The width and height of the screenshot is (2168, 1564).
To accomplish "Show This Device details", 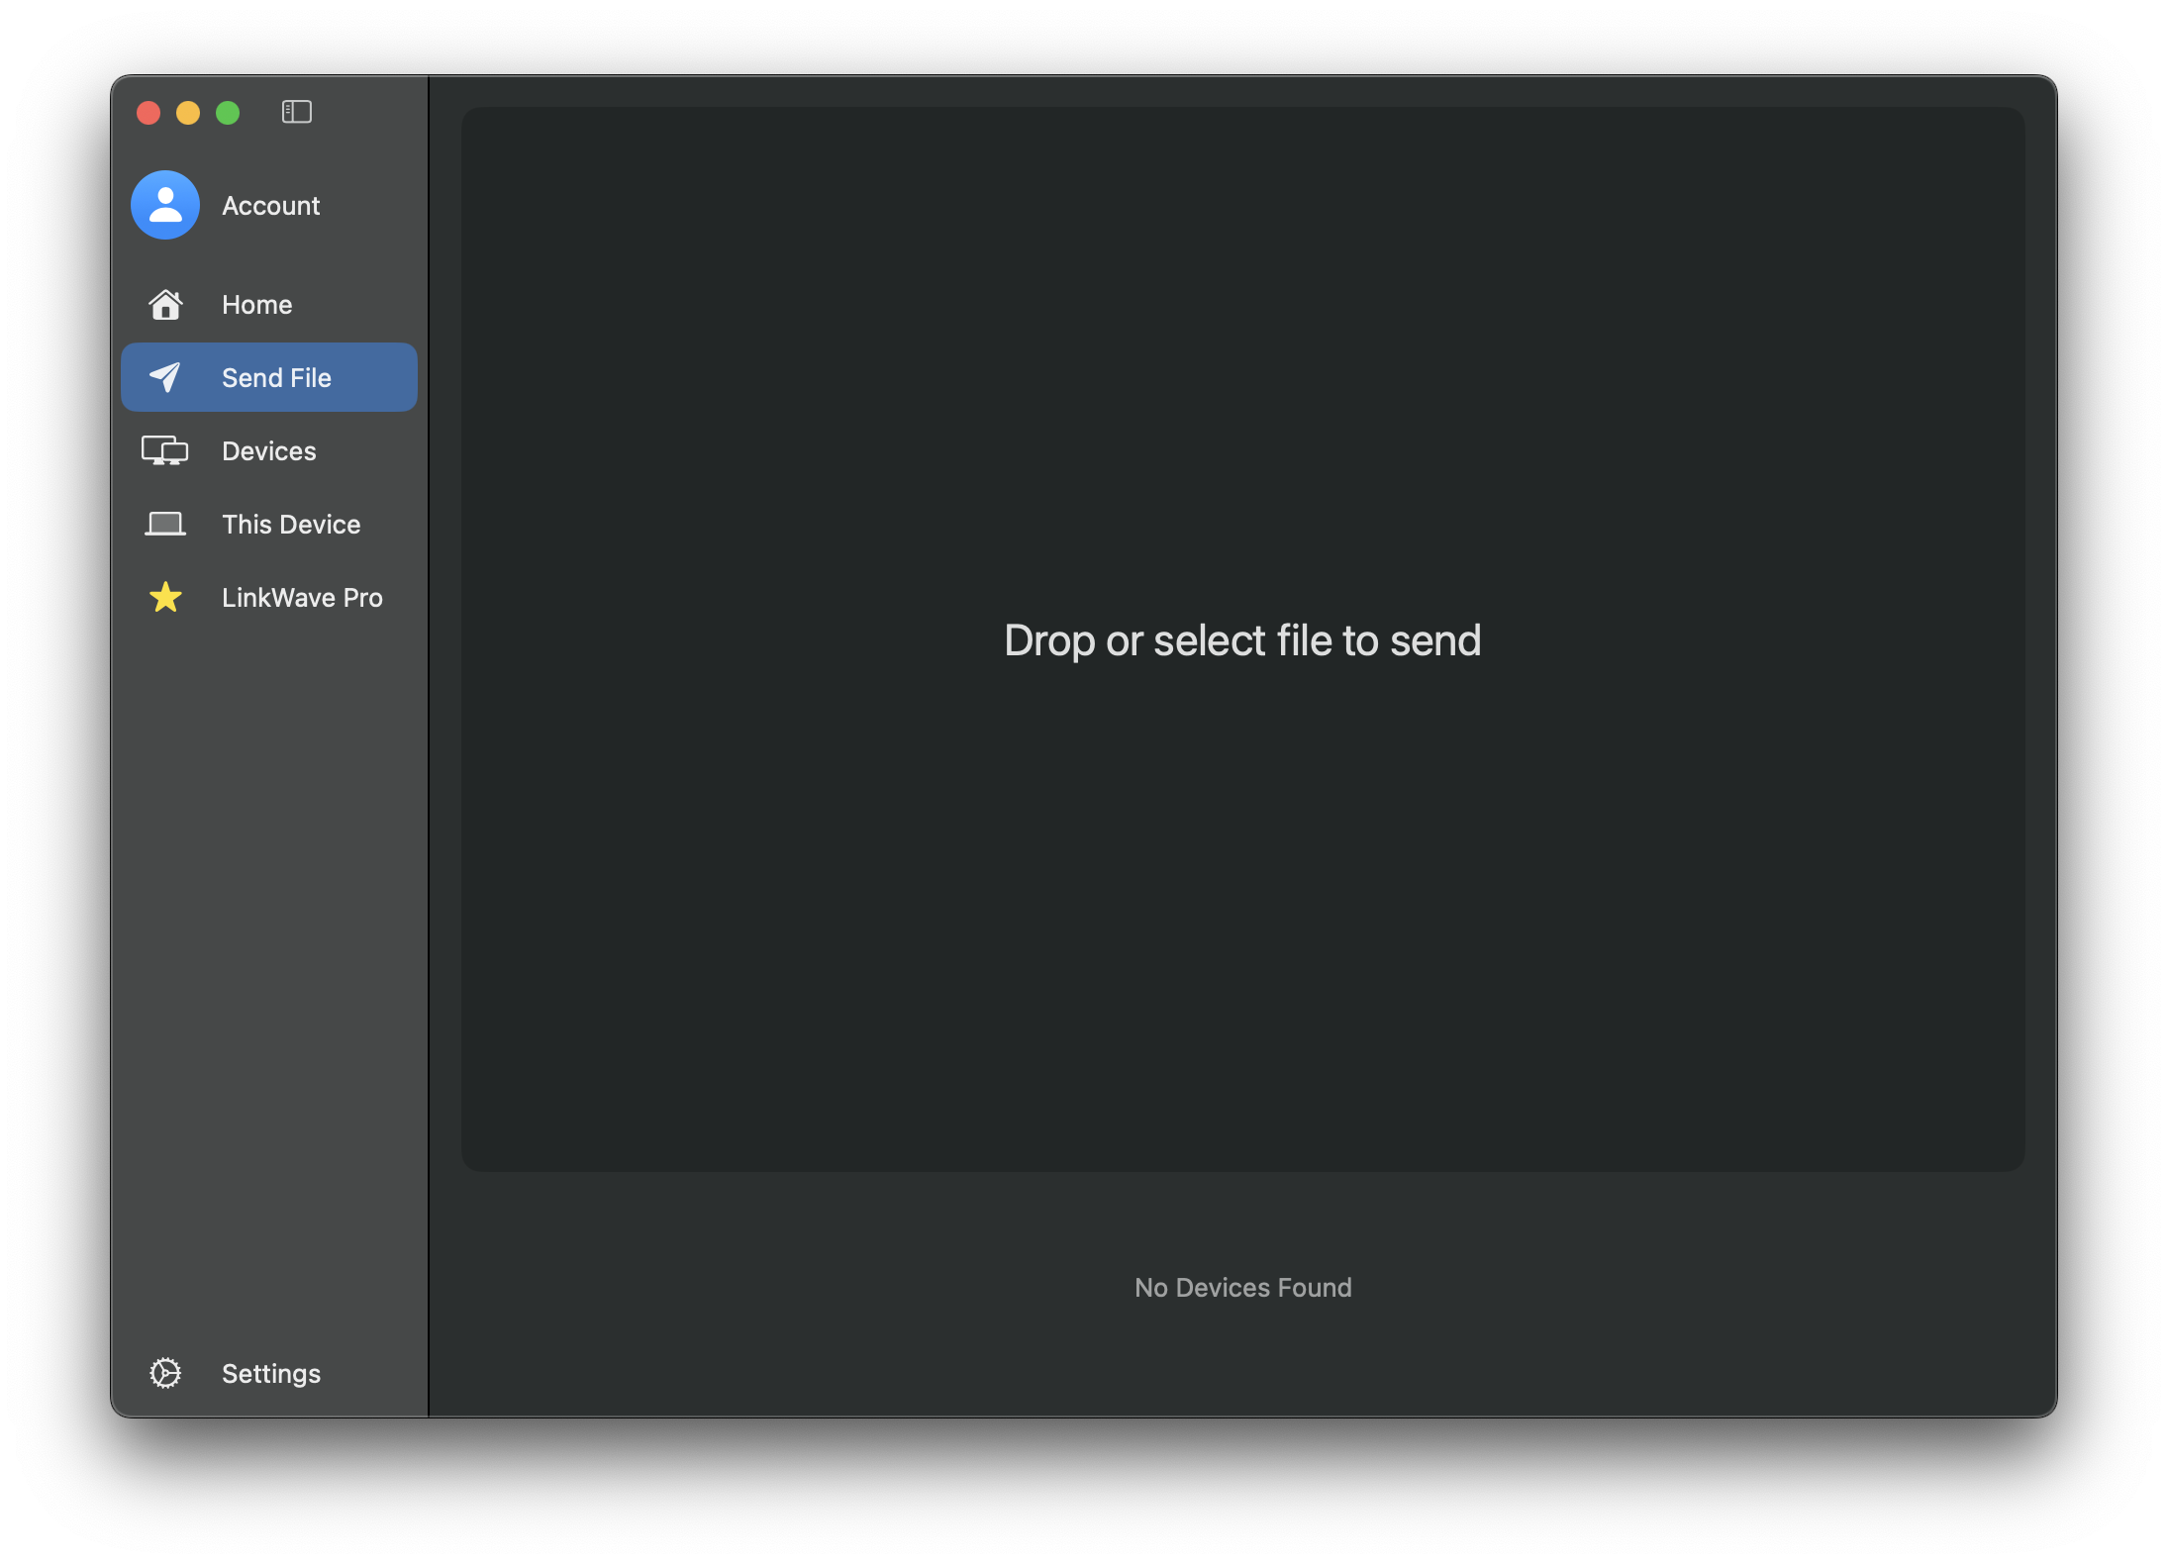I will (x=291, y=525).
